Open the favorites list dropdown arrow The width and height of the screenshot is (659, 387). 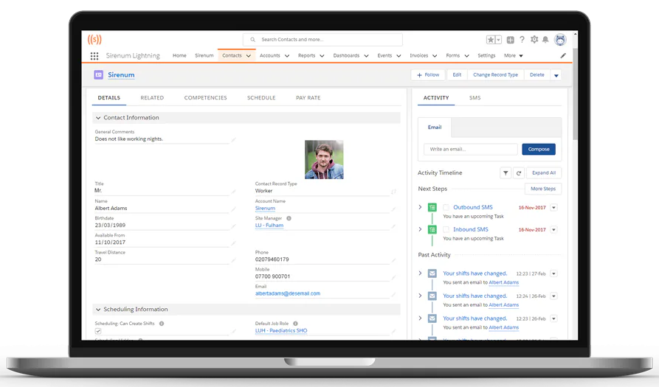pos(498,40)
